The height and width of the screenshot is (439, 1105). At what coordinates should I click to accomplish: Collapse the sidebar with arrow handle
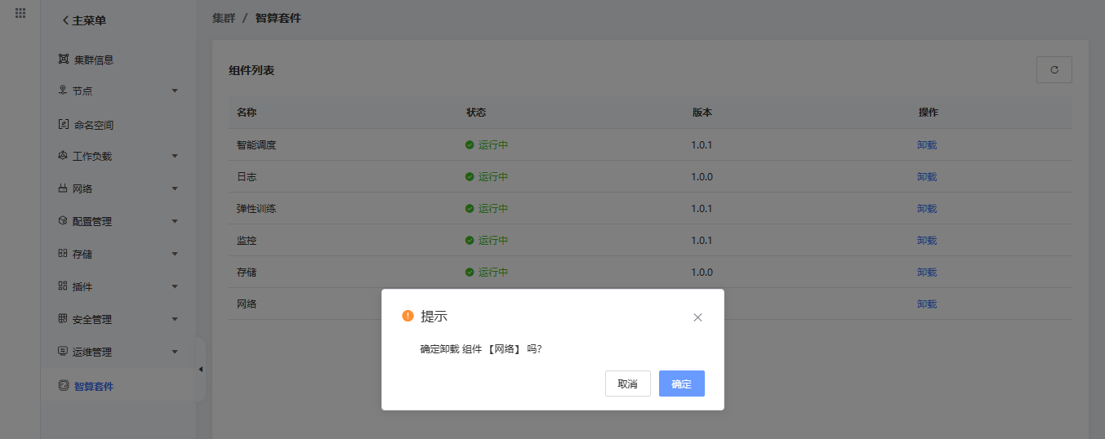click(x=201, y=369)
